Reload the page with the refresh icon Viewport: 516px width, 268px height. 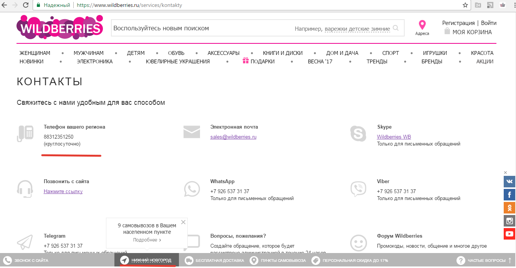25,5
